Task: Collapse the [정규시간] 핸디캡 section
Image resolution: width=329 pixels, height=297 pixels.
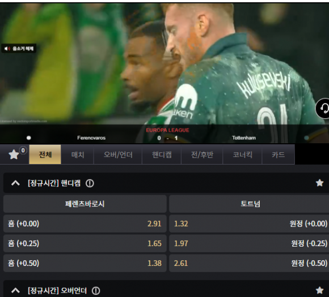Action: 15,183
